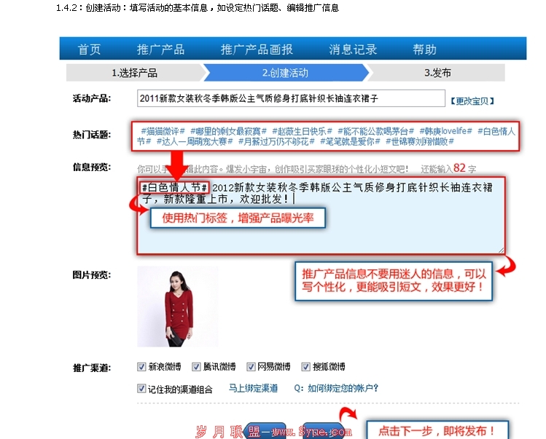Select the #韩庚lovelife# topic tag
This screenshot has height=439, width=546.
[x=445, y=131]
